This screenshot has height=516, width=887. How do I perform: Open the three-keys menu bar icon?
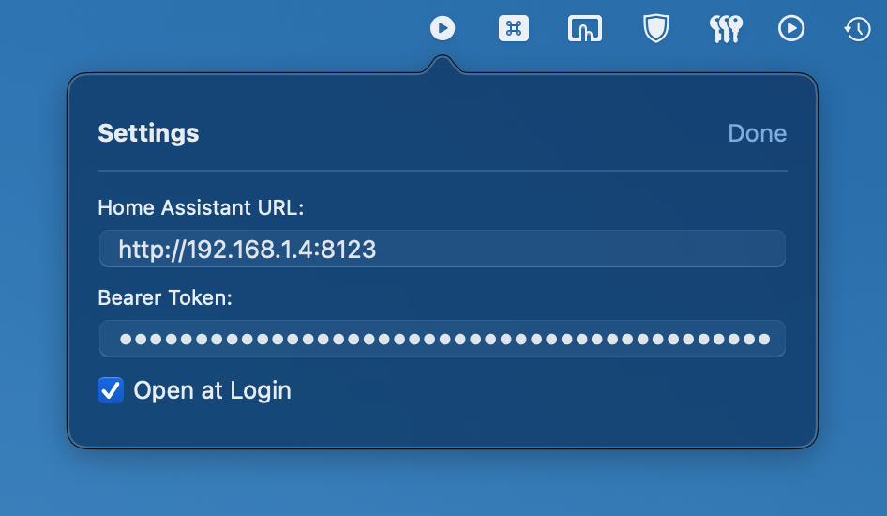coord(727,29)
